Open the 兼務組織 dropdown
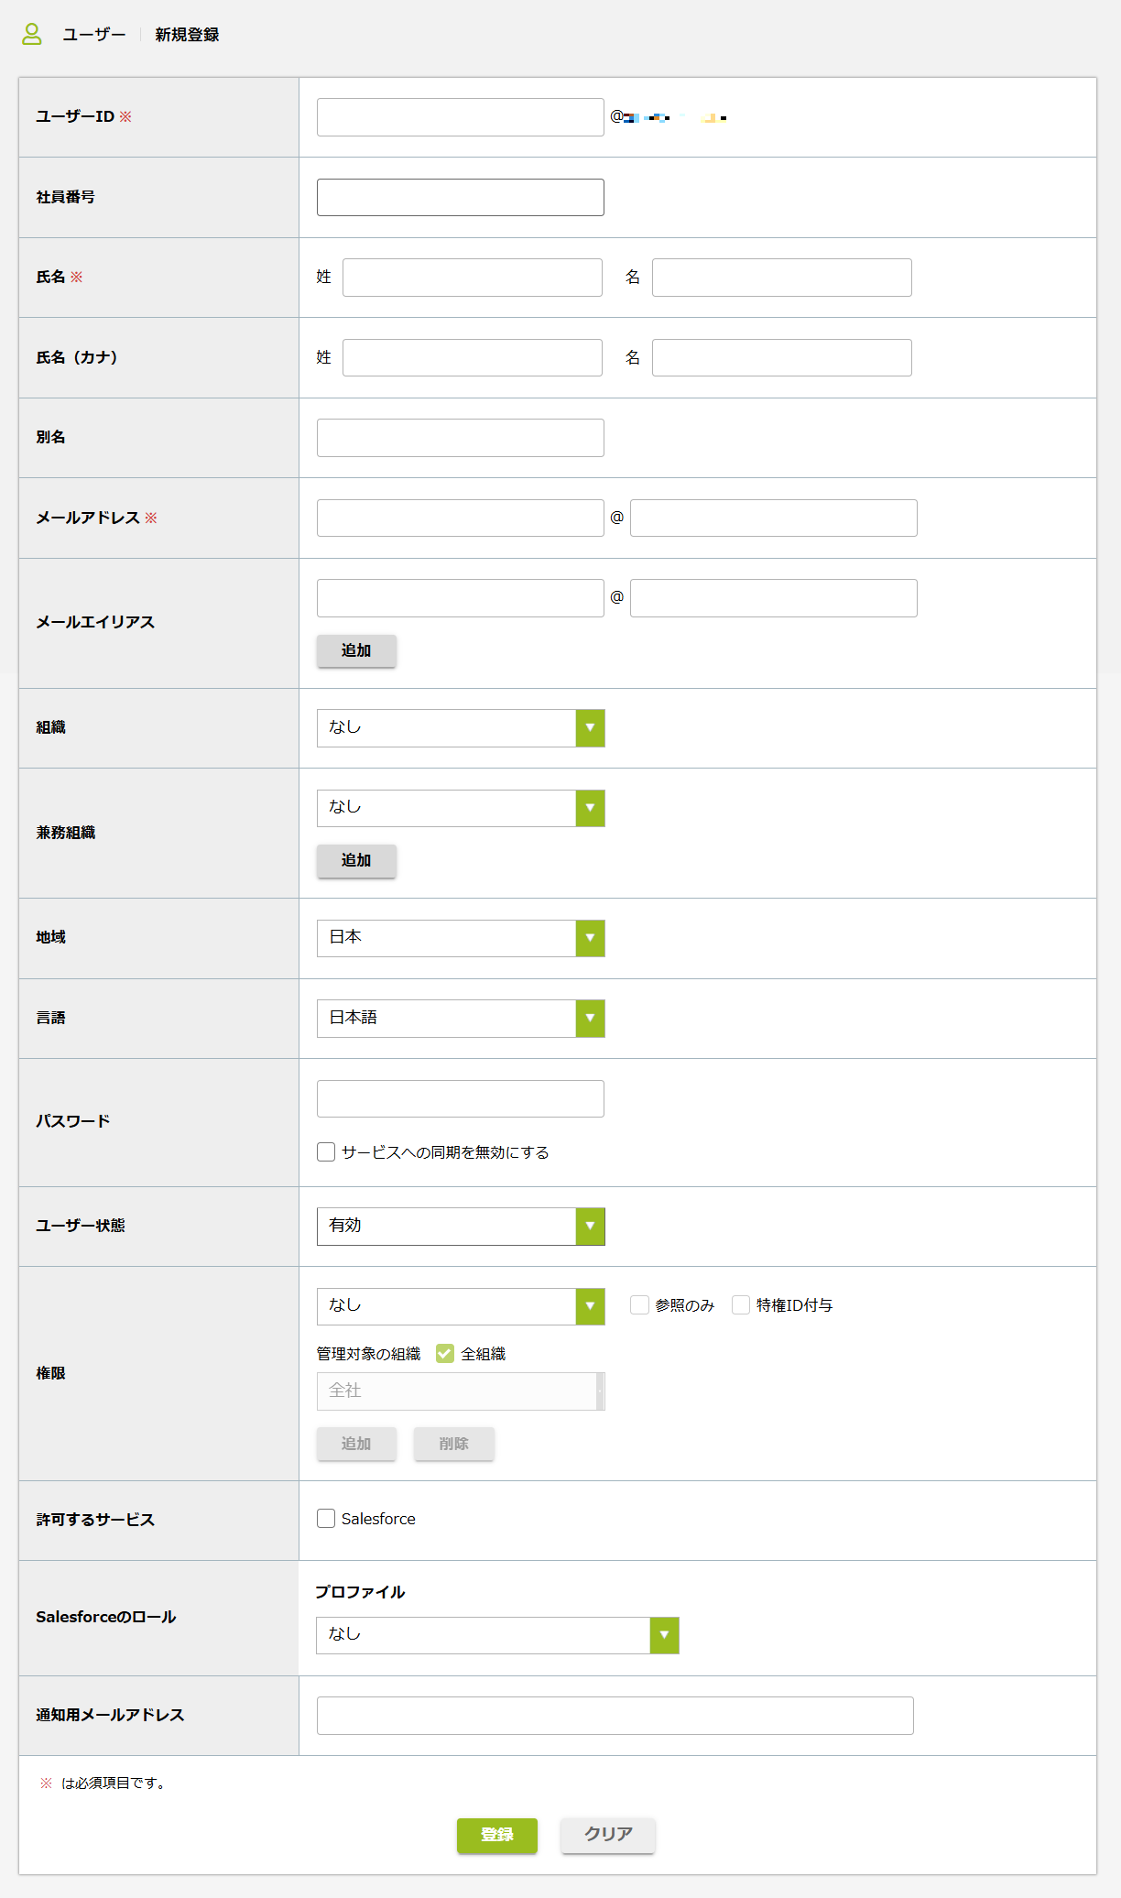 (461, 808)
